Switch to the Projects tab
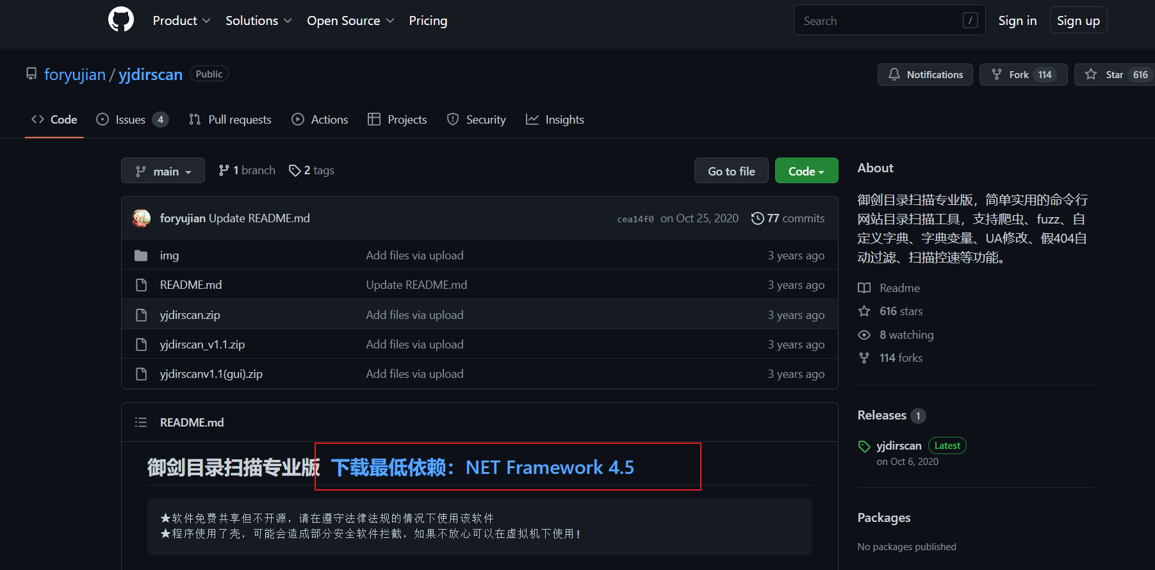 [397, 119]
